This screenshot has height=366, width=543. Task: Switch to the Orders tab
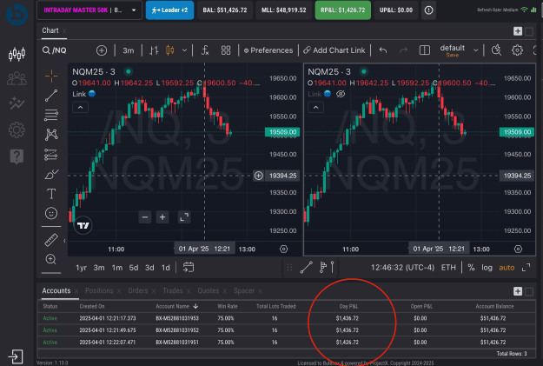[x=138, y=290]
